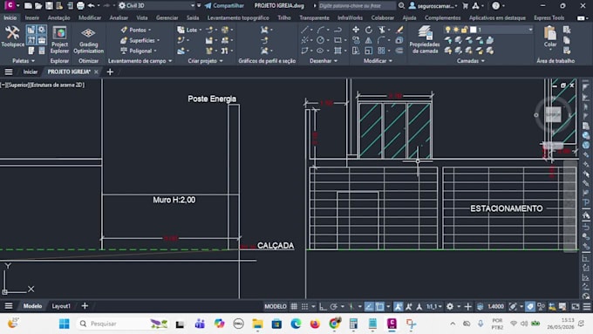Image resolution: width=593 pixels, height=334 pixels.
Task: Launch Project Explorer
Action: 59,40
